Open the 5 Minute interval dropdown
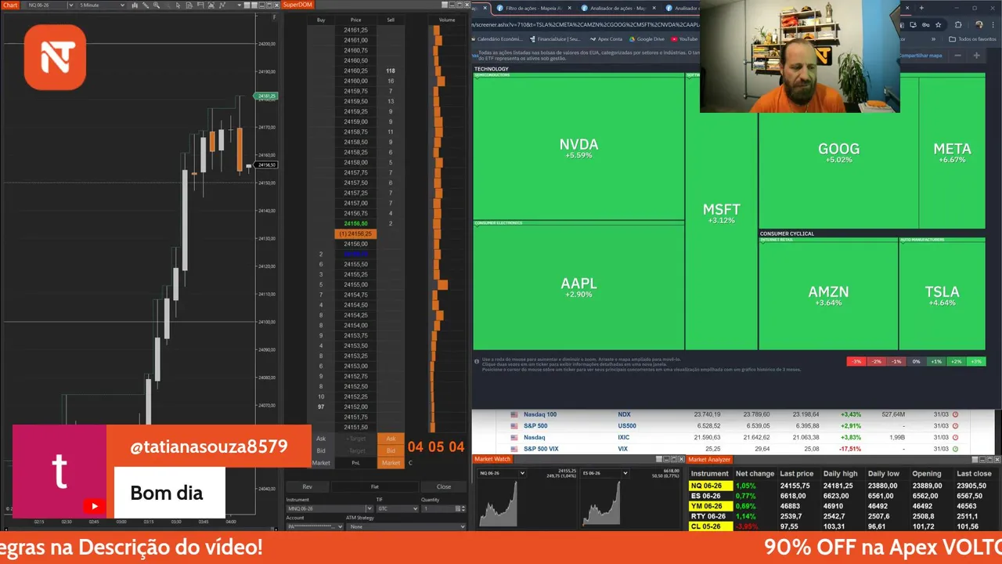 (x=102, y=5)
